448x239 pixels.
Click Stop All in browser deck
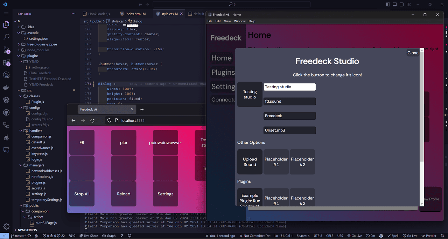click(x=82, y=194)
